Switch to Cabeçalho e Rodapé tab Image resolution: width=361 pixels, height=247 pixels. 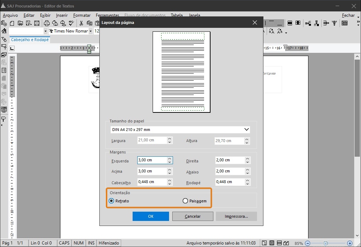coord(30,40)
